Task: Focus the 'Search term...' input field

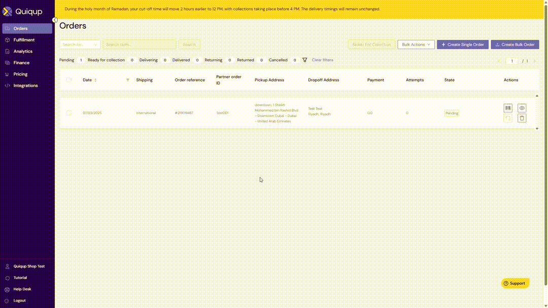Action: (x=140, y=45)
